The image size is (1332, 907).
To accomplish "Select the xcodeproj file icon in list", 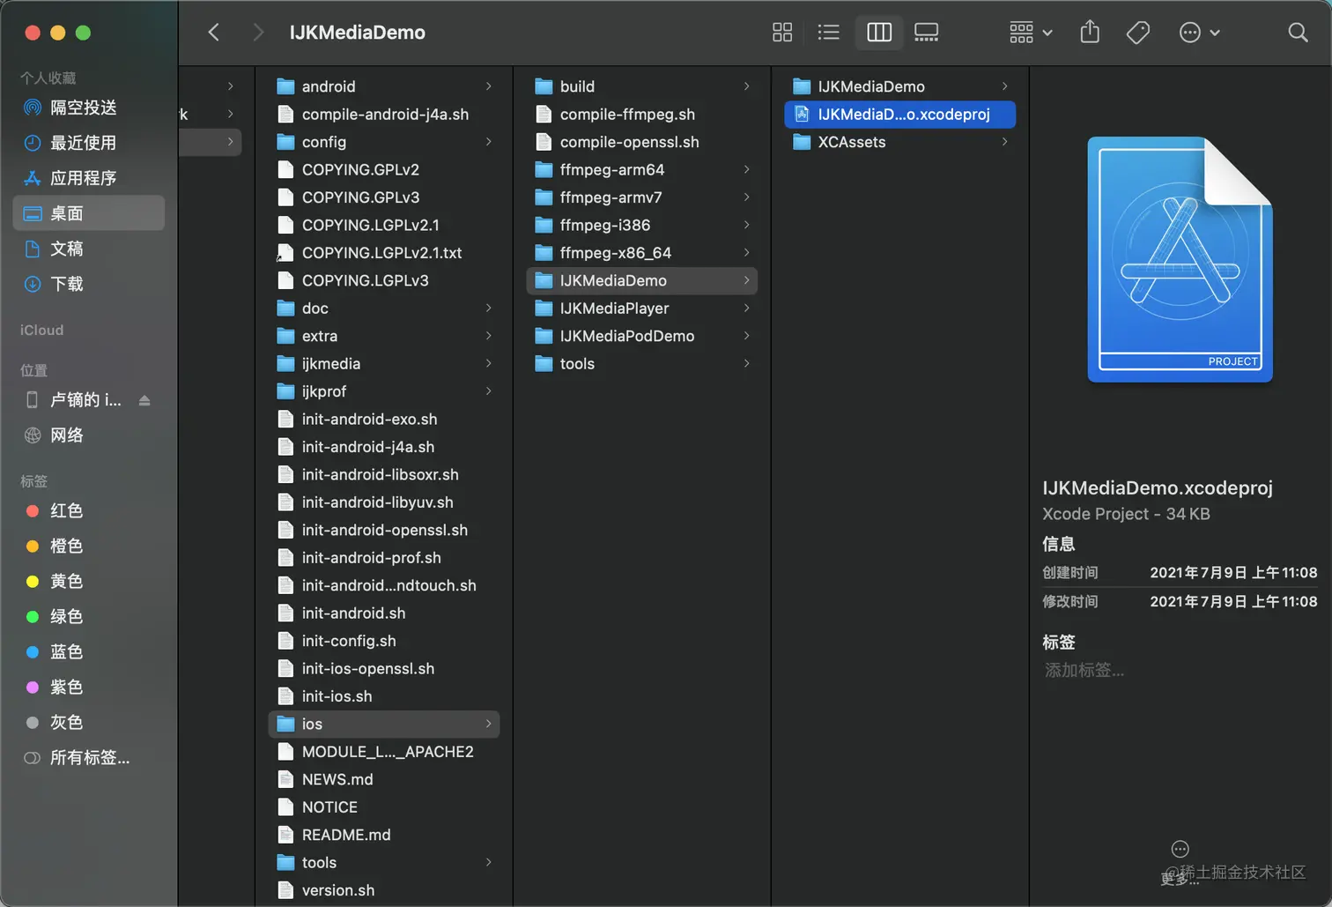I will point(802,115).
